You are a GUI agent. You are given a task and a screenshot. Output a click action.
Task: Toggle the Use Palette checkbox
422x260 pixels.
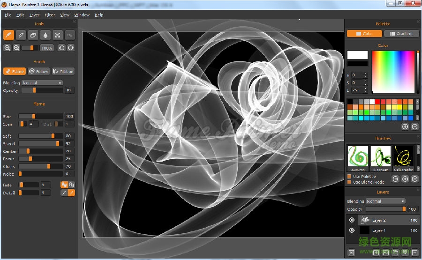(349, 177)
